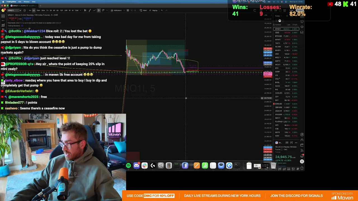
Task: Open Discord from the dock
Action: 136,166
